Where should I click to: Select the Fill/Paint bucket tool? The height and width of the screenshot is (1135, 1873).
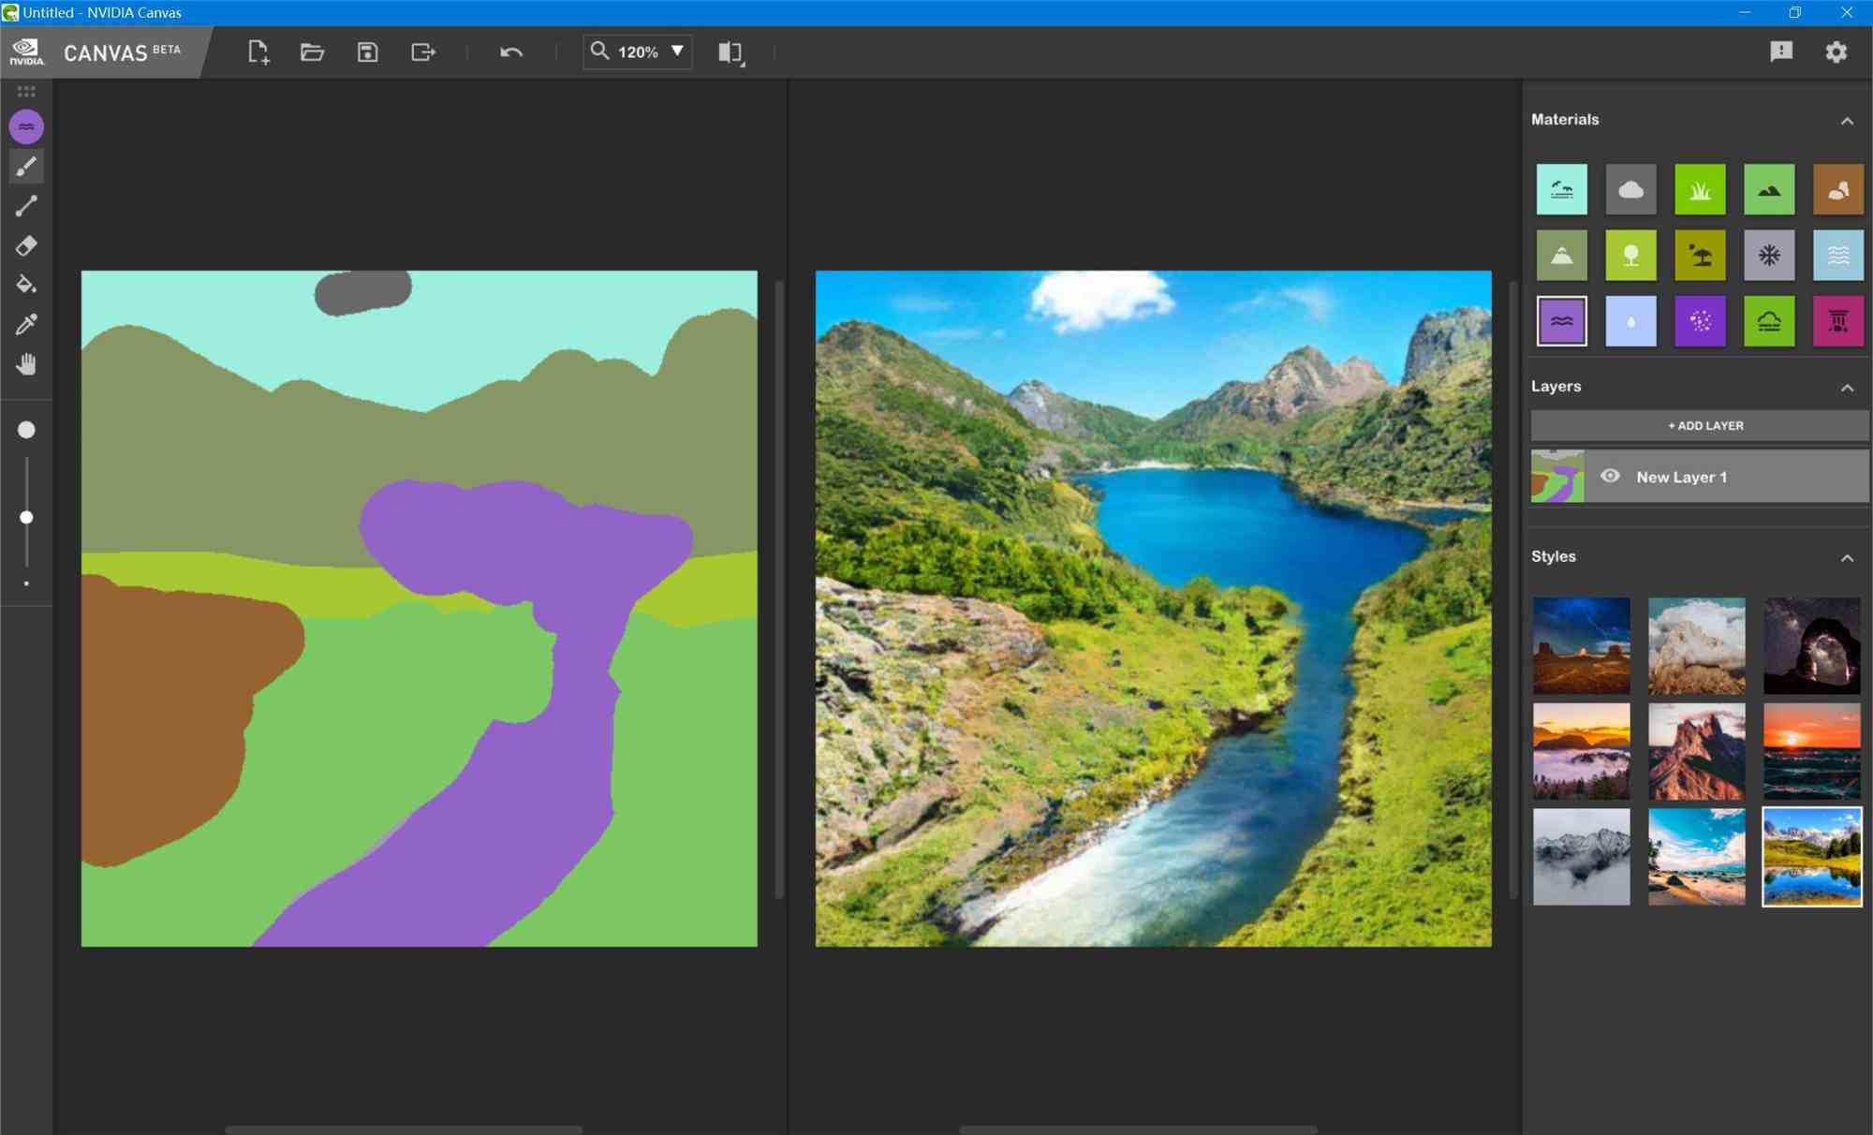(x=27, y=285)
